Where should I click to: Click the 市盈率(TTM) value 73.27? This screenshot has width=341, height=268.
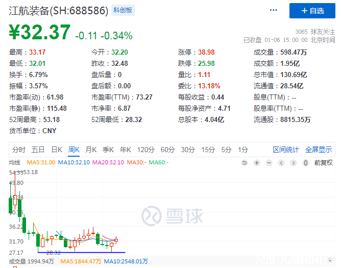pos(144,97)
